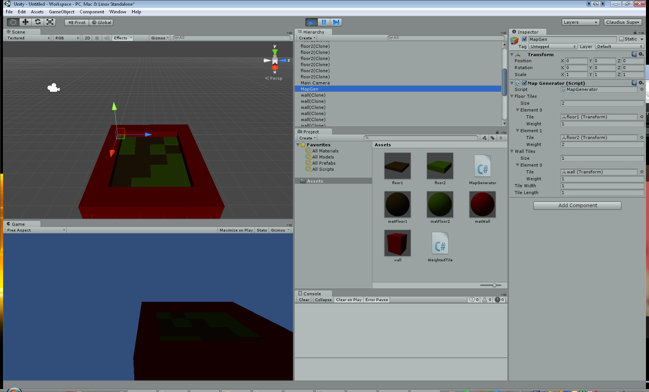The image size is (649, 392).
Task: Toggle Clear on Play in Console
Action: tap(349, 300)
